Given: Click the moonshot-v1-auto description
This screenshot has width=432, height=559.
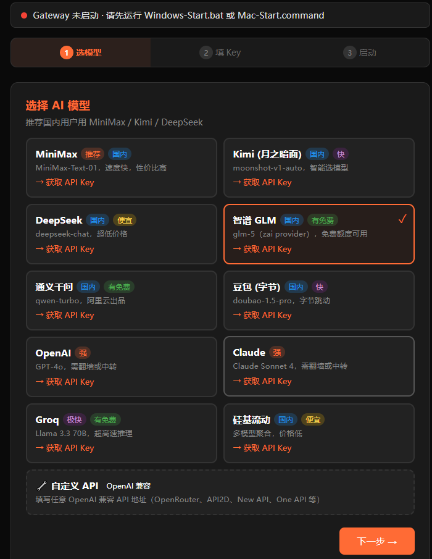Looking at the screenshot, I should coord(291,168).
